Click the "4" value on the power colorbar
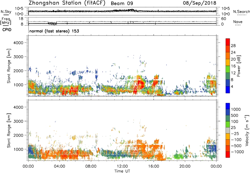Image resolution: width=250 pixels, height=173 pixels. coord(232,87)
